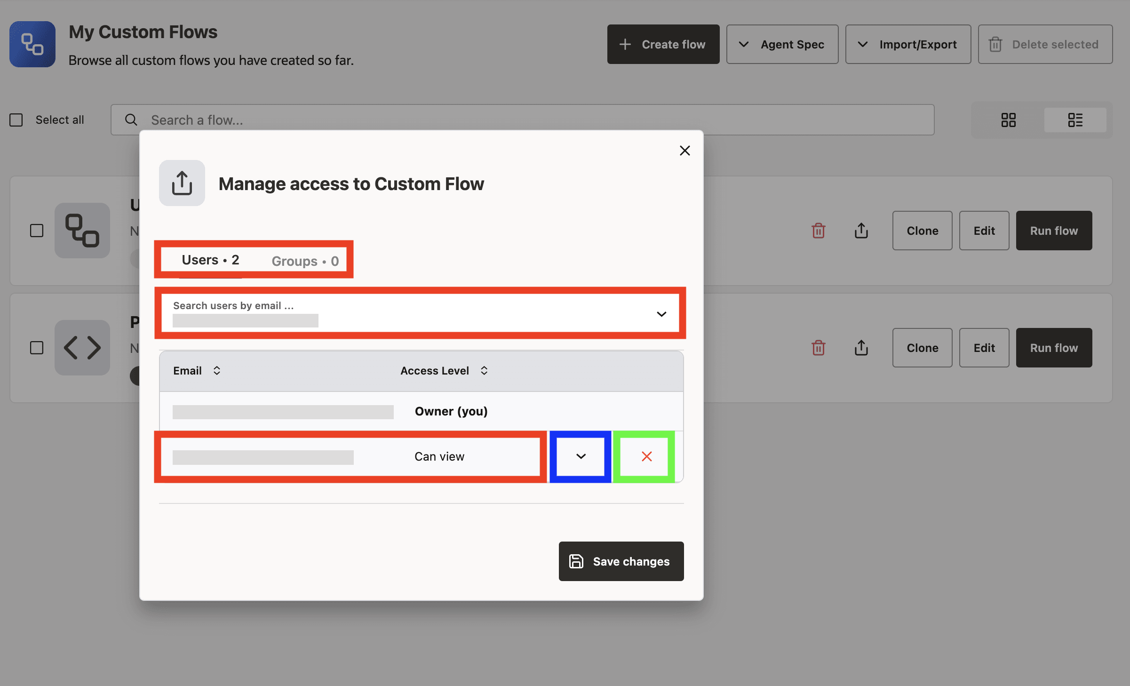This screenshot has width=1130, height=686.
Task: Switch to the Groups tab
Action: click(x=305, y=261)
